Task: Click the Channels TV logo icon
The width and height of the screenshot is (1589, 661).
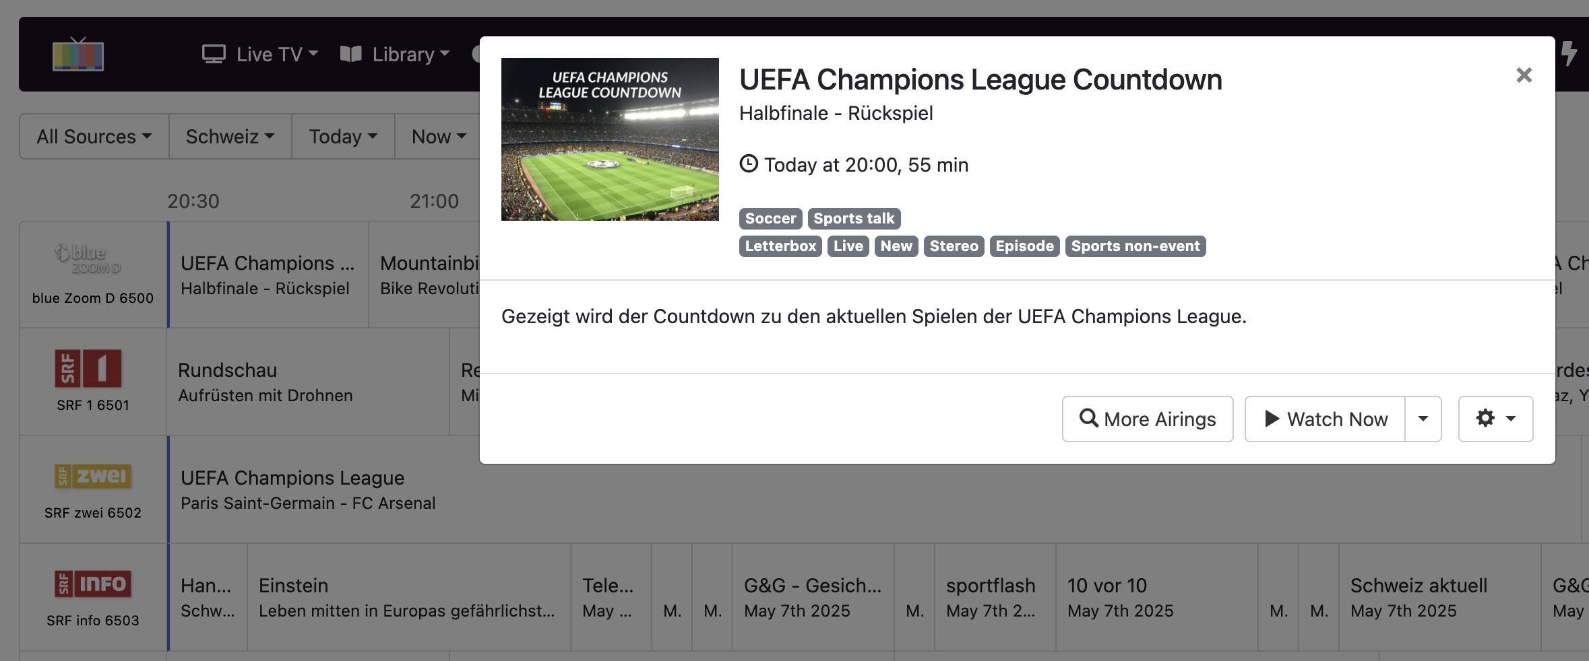Action: tap(78, 55)
